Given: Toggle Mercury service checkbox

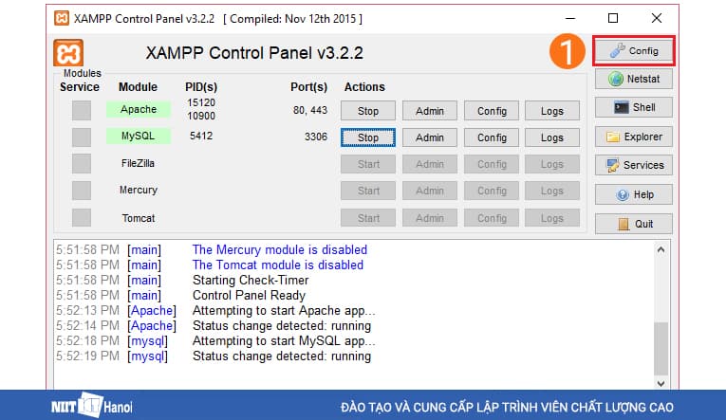Looking at the screenshot, I should click(x=82, y=191).
